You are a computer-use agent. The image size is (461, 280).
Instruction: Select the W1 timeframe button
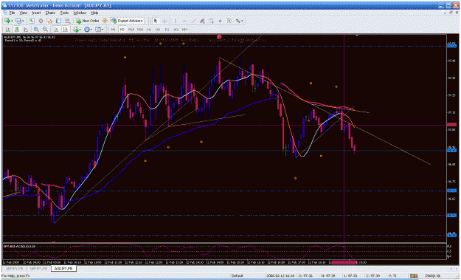[176, 30]
